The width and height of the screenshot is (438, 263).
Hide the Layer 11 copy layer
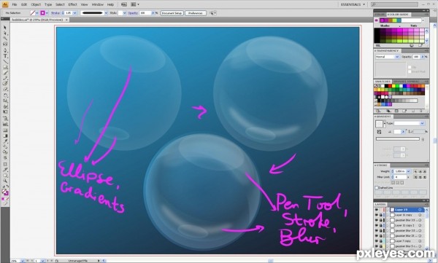pyautogui.click(x=377, y=215)
